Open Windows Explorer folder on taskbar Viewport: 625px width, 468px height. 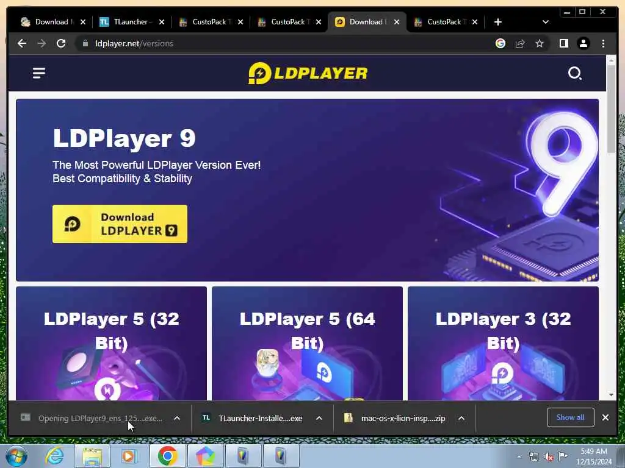pyautogui.click(x=93, y=456)
